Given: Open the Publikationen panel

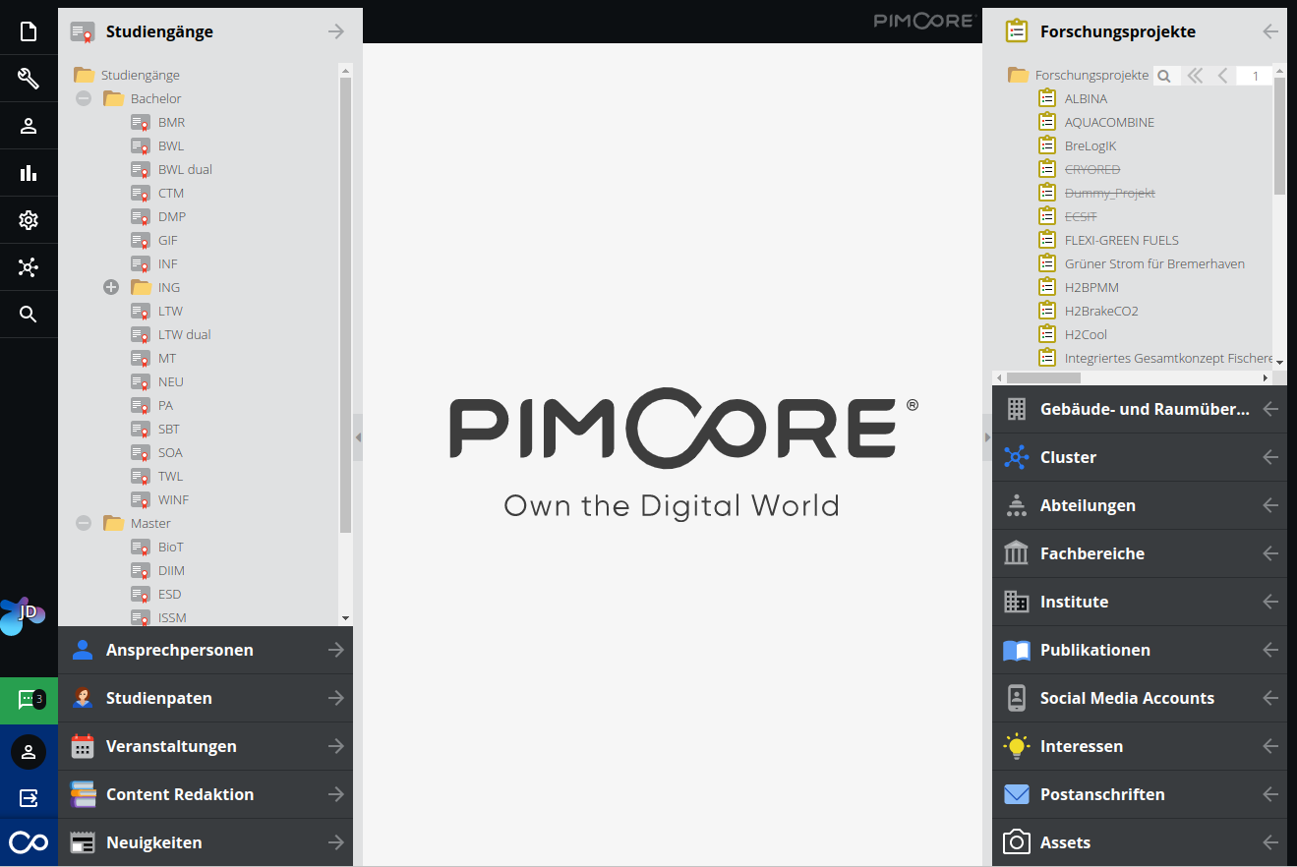Looking at the screenshot, I should tap(1140, 650).
